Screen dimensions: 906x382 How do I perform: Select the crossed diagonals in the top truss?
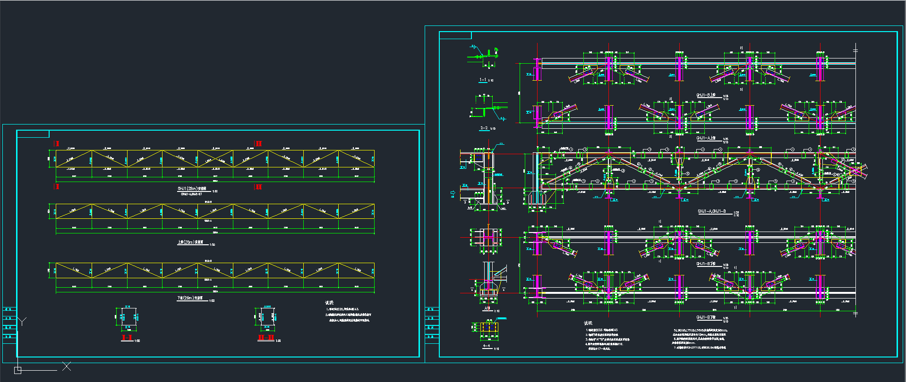point(215,159)
